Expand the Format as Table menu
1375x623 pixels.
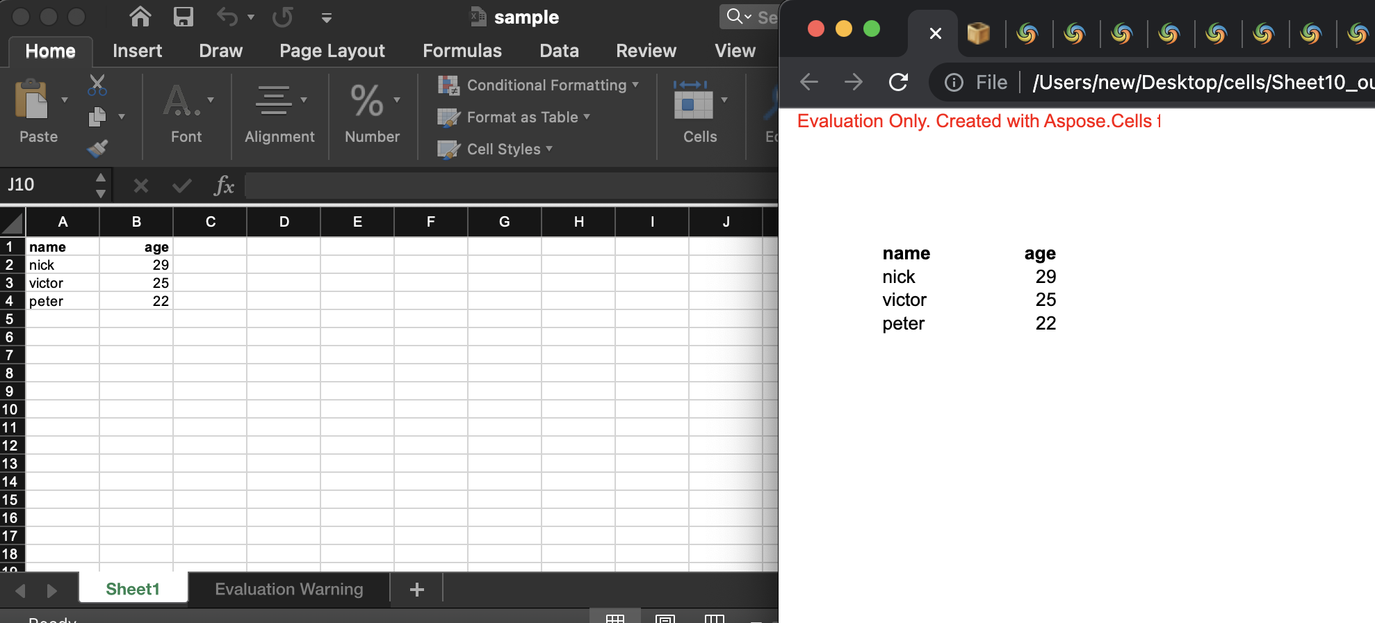[514, 117]
